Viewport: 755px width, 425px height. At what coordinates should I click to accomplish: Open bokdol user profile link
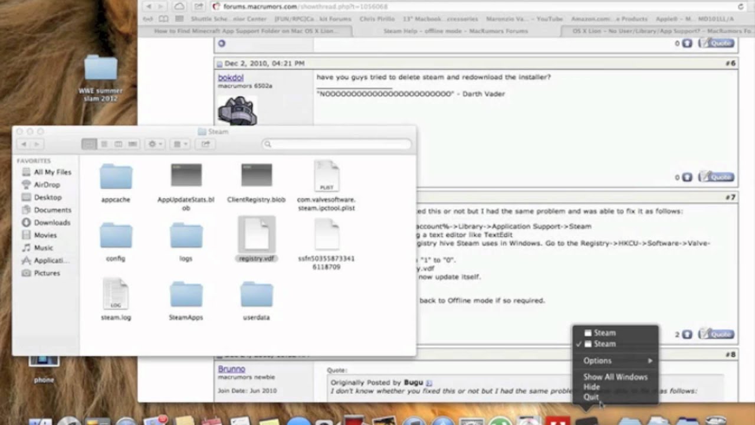click(x=231, y=77)
